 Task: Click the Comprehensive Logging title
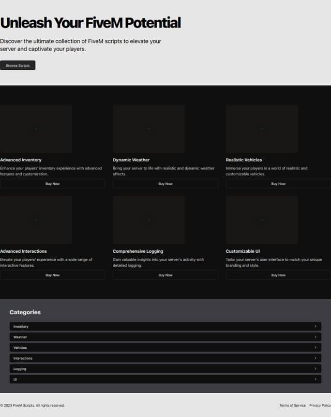pos(138,251)
